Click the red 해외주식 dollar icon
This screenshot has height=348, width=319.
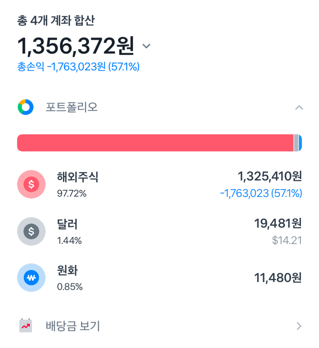(31, 184)
